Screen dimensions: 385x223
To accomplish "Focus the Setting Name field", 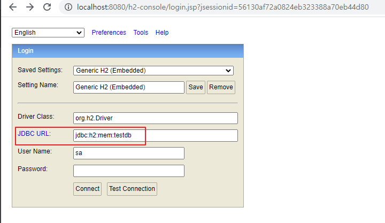I will [129, 87].
